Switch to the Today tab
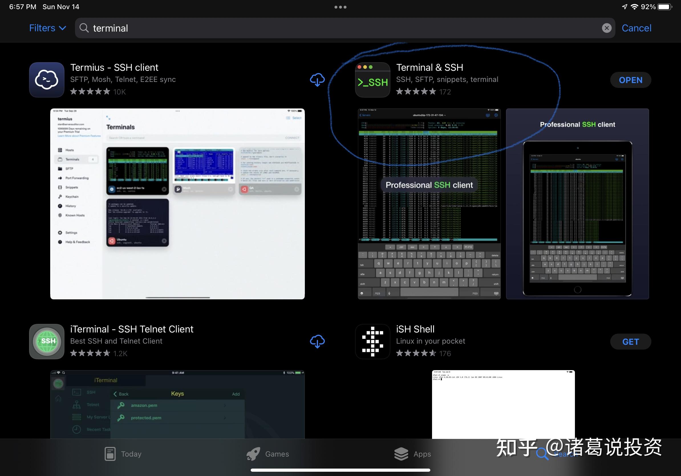This screenshot has height=476, width=681. click(123, 454)
